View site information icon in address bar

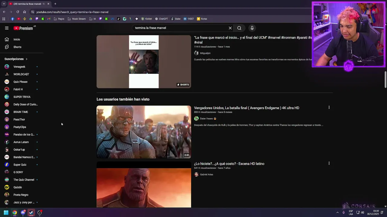click(x=33, y=12)
